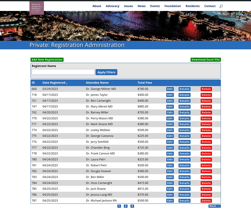Delete Dr. Ben Cartwright registration
251x224 pixels.
click(206, 101)
